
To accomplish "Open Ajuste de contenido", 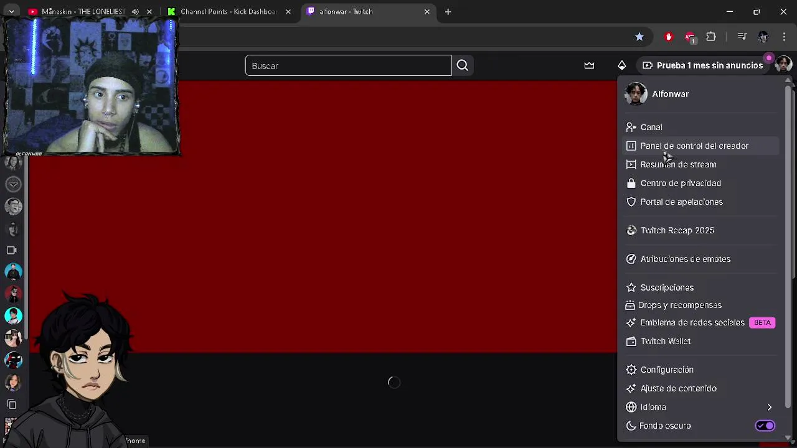I will 700,388.
